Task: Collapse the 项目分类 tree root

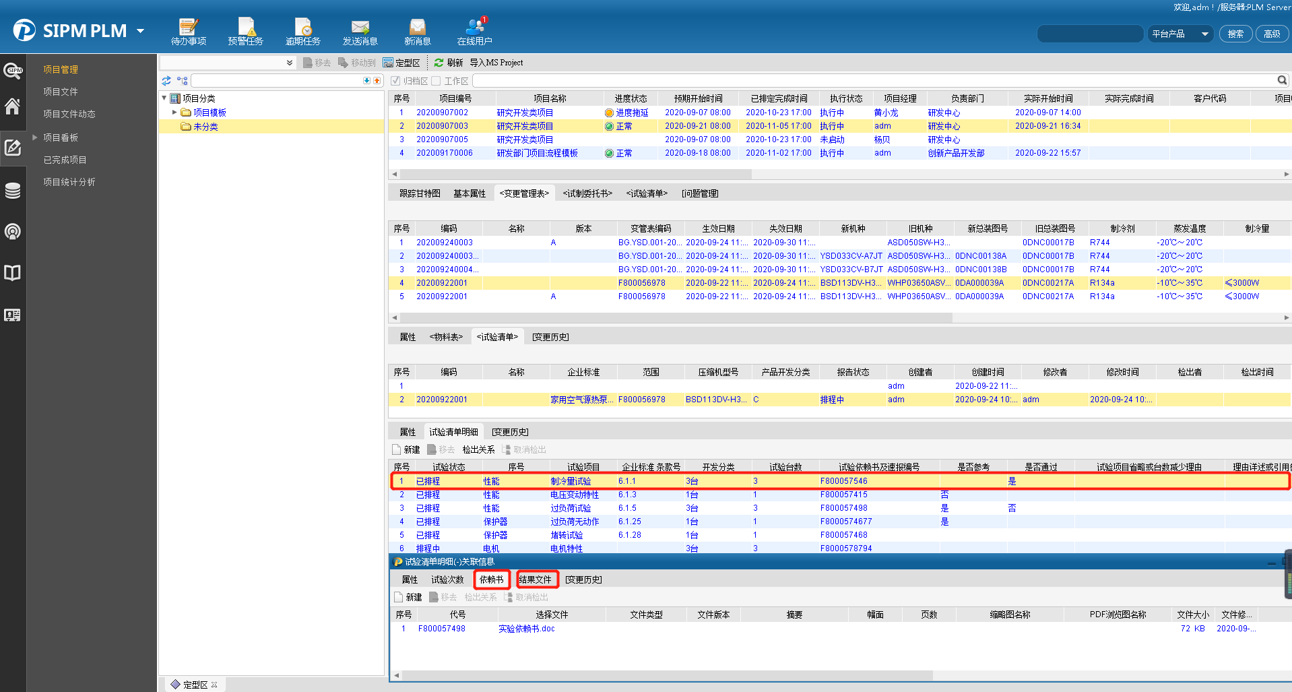Action: [164, 98]
